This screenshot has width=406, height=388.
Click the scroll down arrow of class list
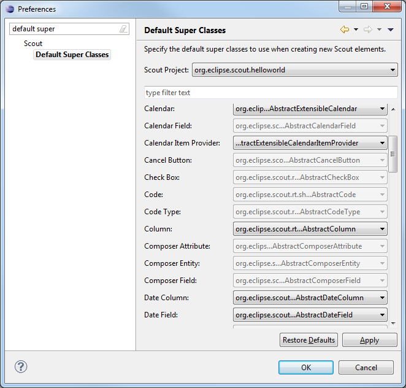393,323
